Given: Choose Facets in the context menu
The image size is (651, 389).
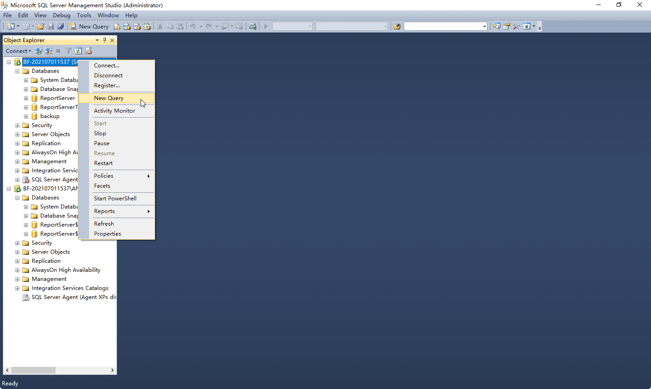Looking at the screenshot, I should (117, 186).
